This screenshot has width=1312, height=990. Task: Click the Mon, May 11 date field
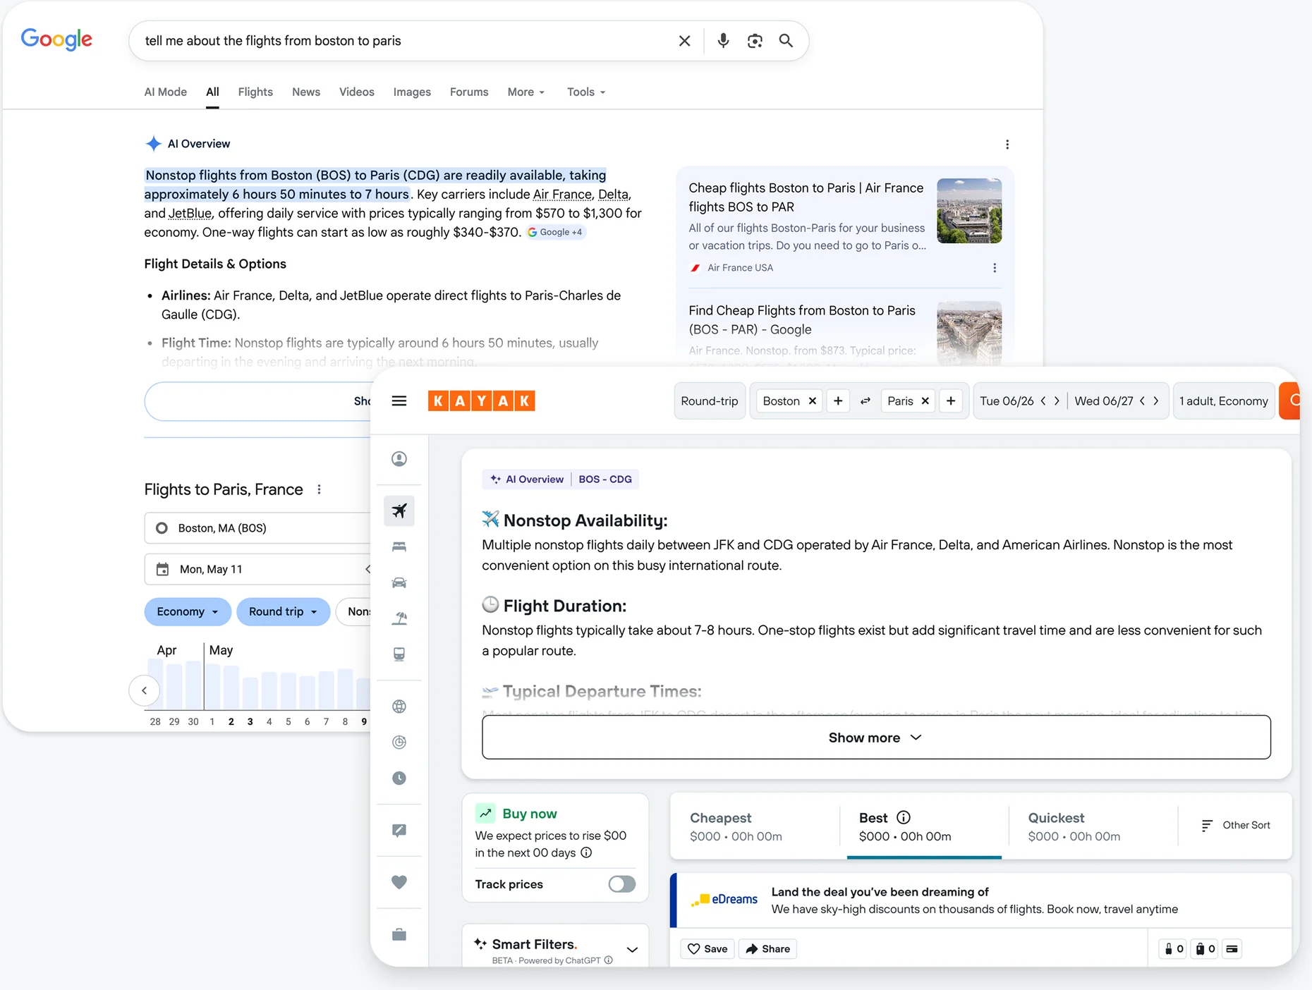[x=257, y=569]
